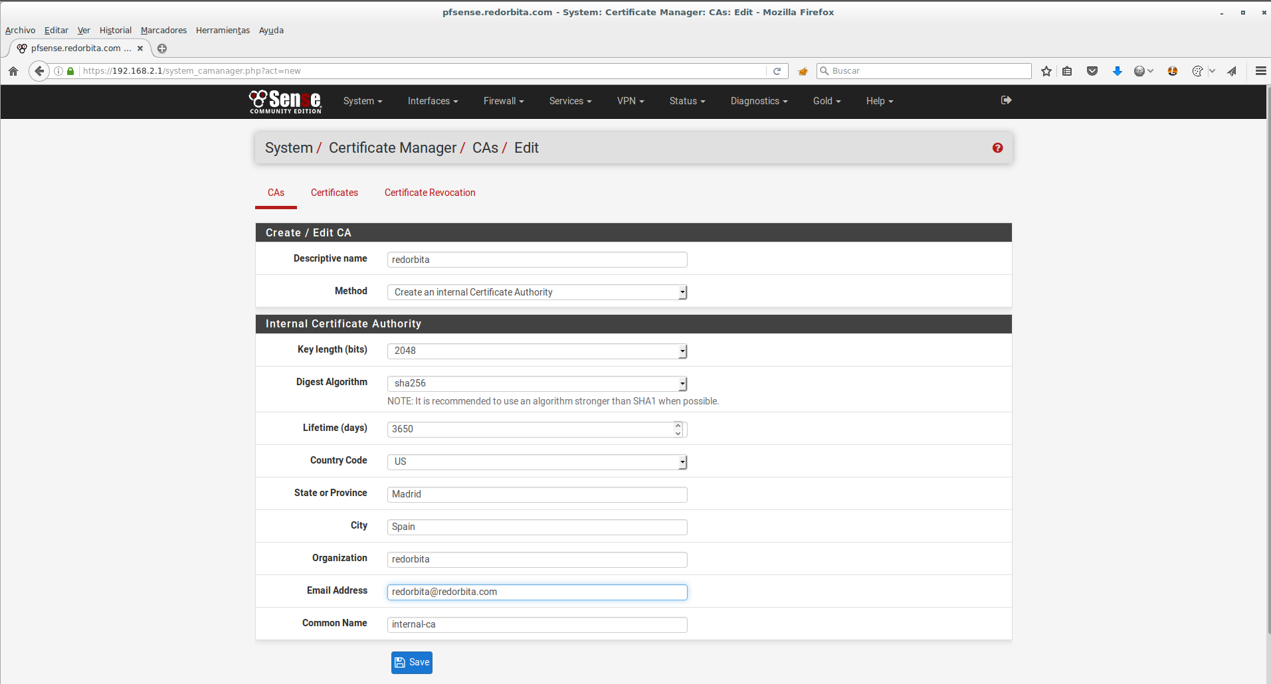Switch to the Certificates tab
1271x684 pixels.
coord(334,193)
